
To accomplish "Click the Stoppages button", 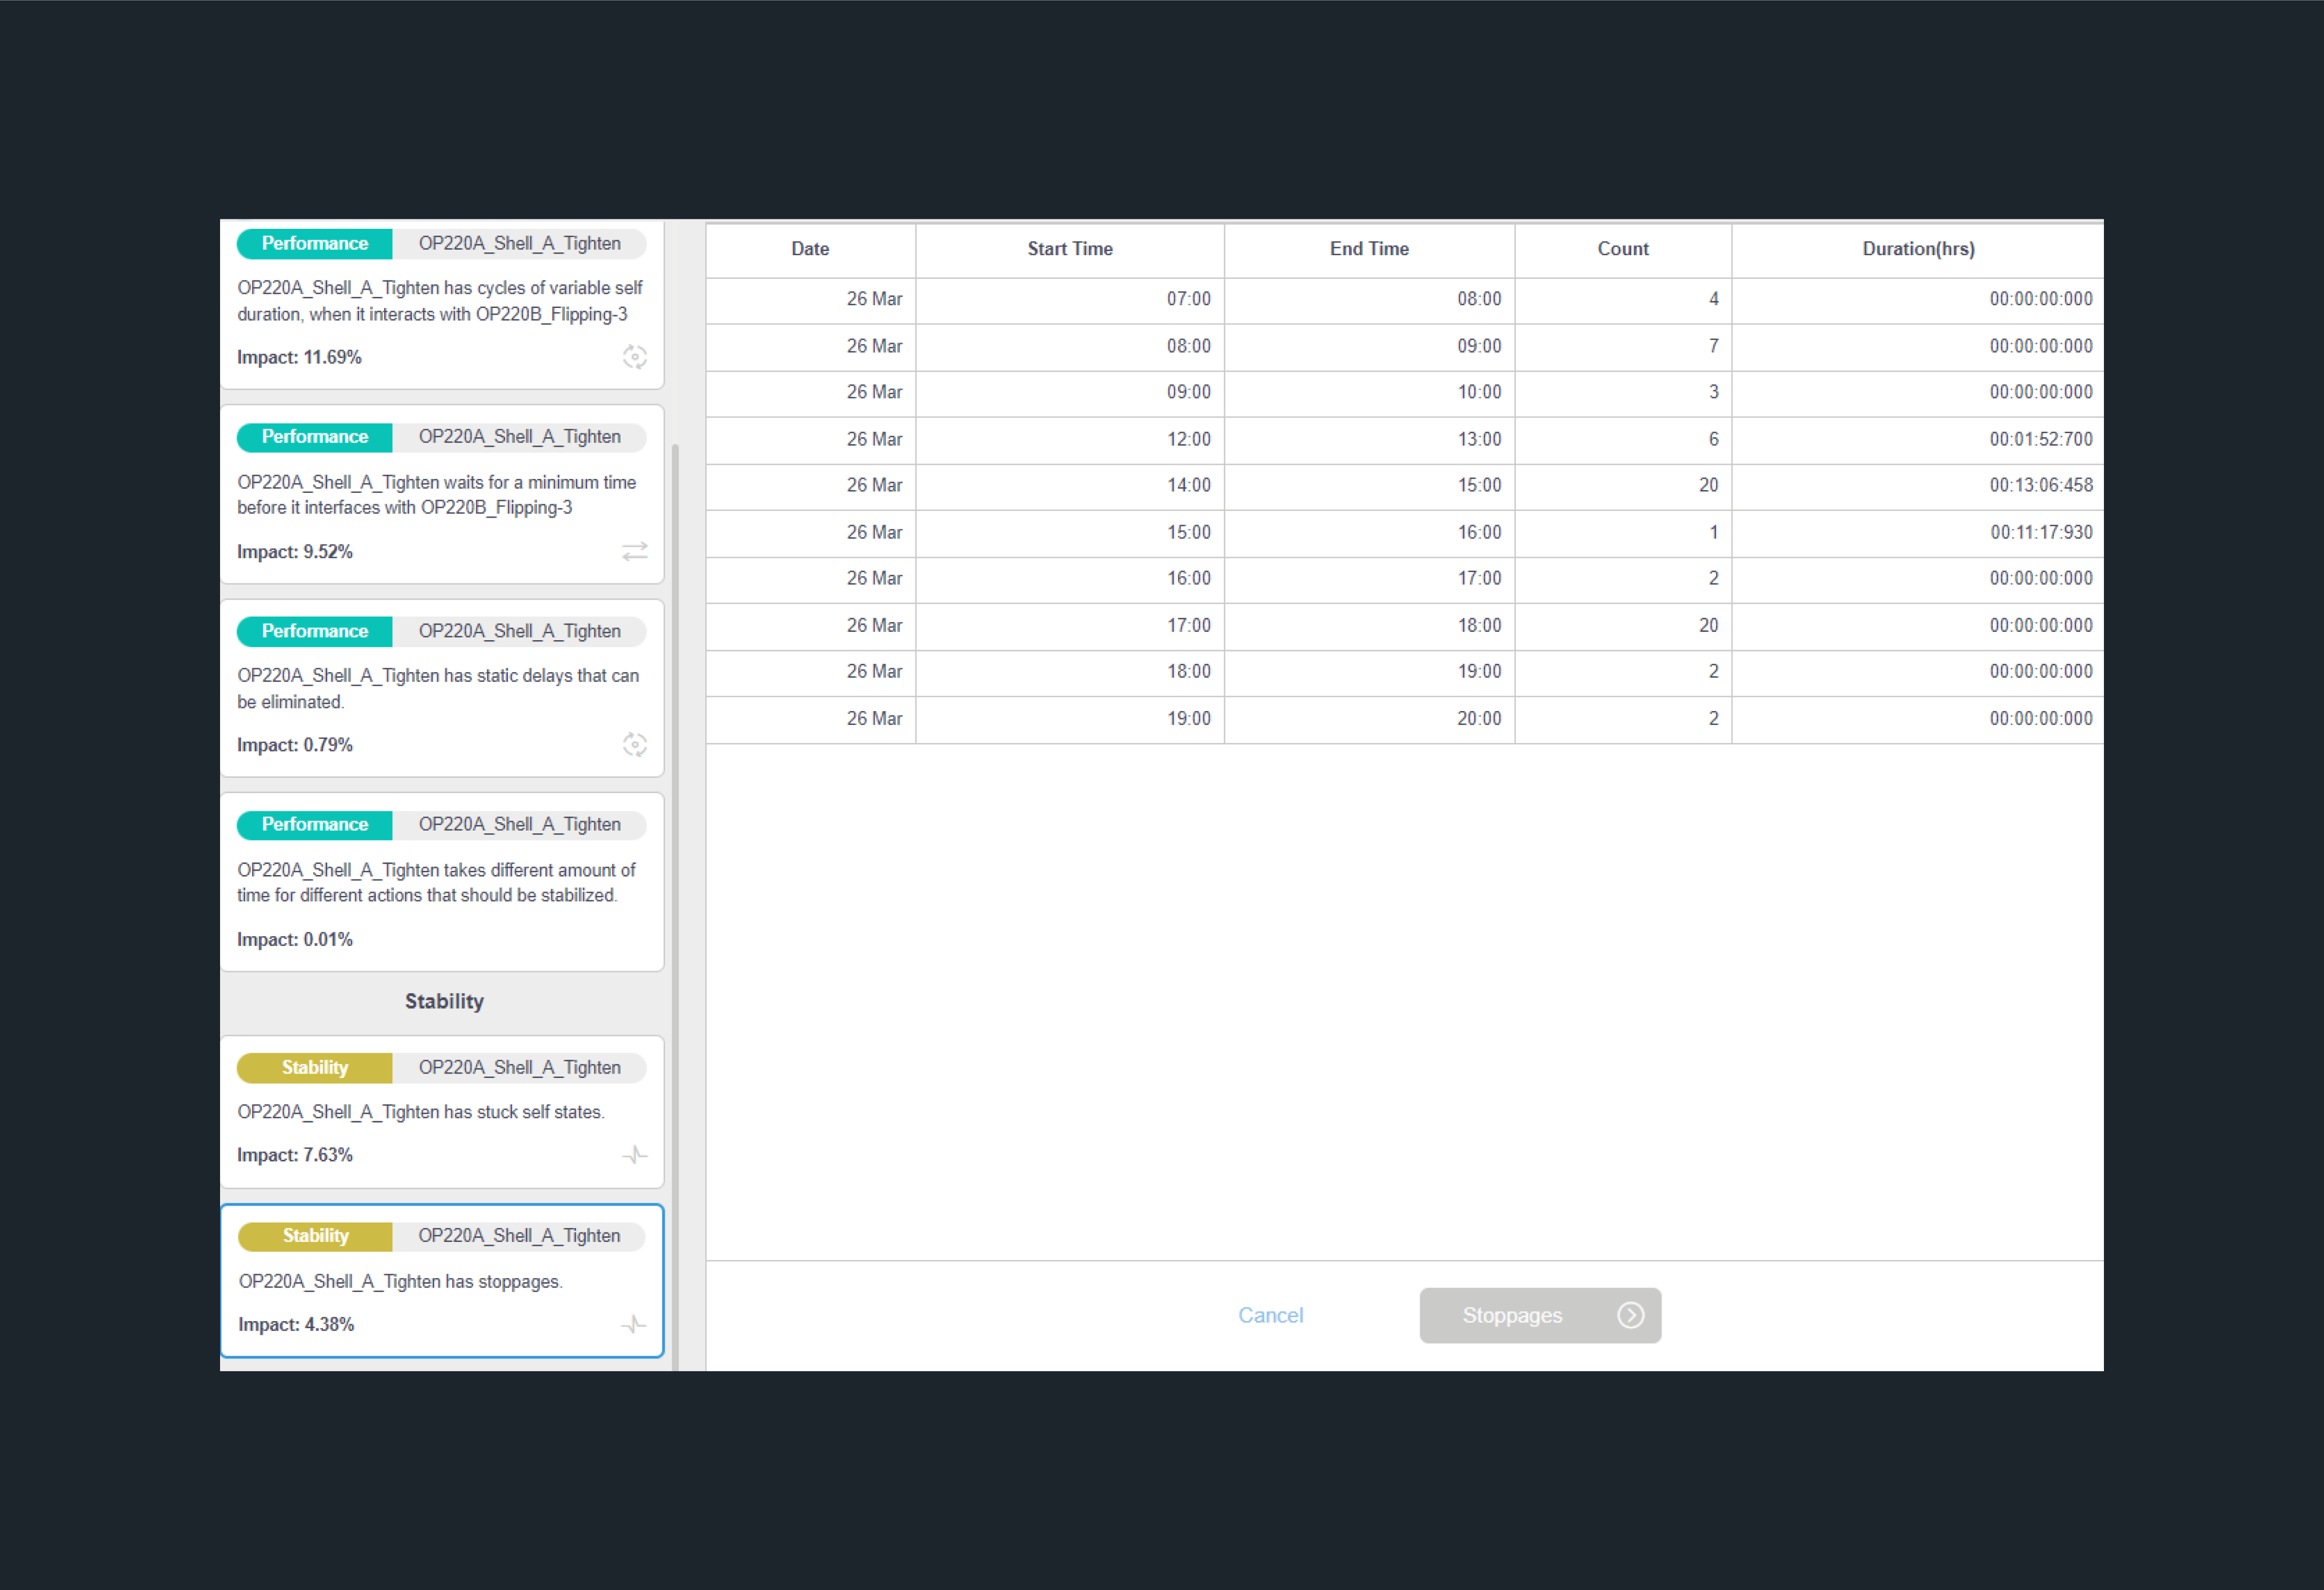I will point(1540,1315).
